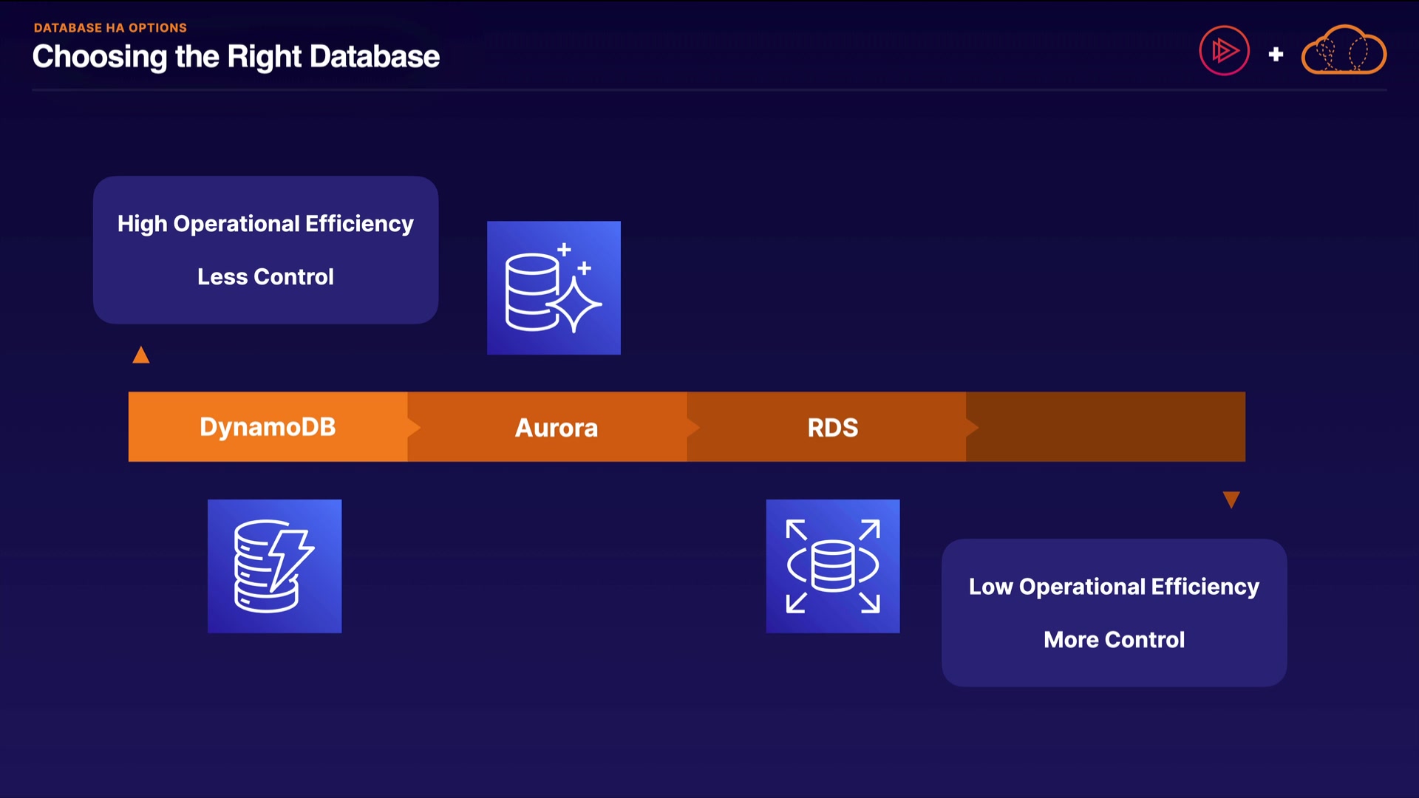
Task: Click the downward orange triangle marker
Action: (1231, 499)
